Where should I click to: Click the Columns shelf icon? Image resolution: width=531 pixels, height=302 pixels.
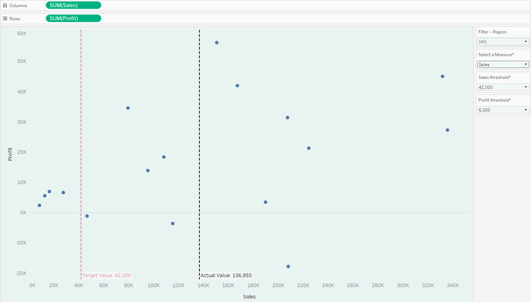coord(5,5)
